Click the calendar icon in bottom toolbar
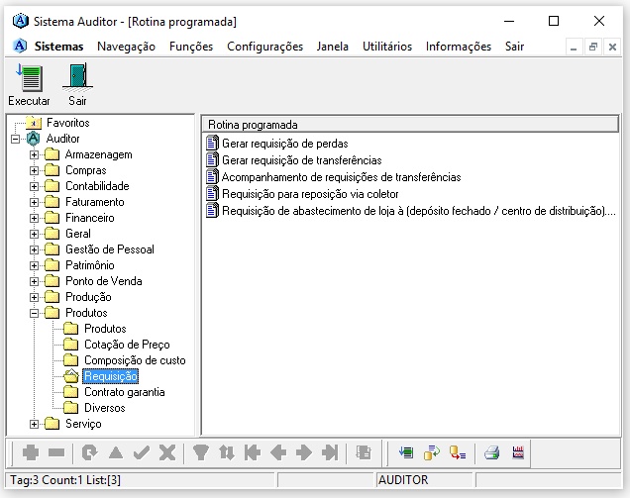Screen dimensions: 630x498 [x=517, y=452]
